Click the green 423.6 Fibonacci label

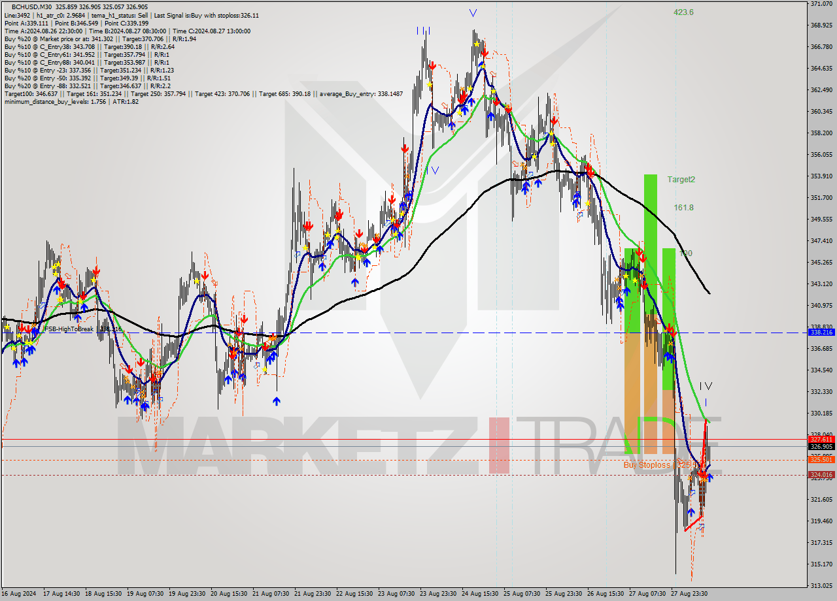point(683,12)
